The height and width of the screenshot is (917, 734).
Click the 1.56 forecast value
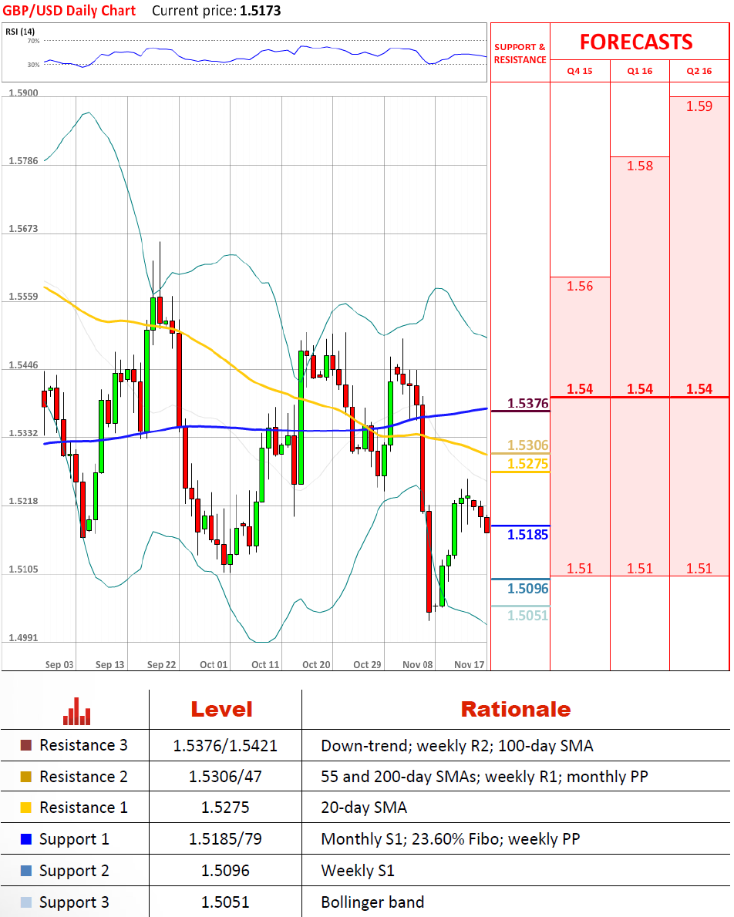(x=580, y=286)
